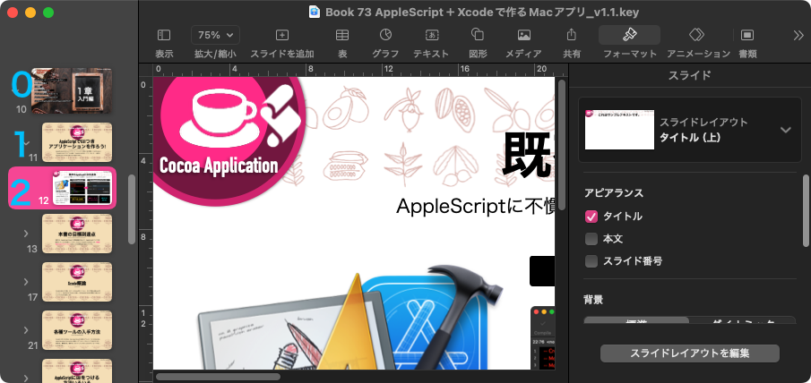Click the 共有 share icon
811x383 pixels.
pyautogui.click(x=572, y=35)
